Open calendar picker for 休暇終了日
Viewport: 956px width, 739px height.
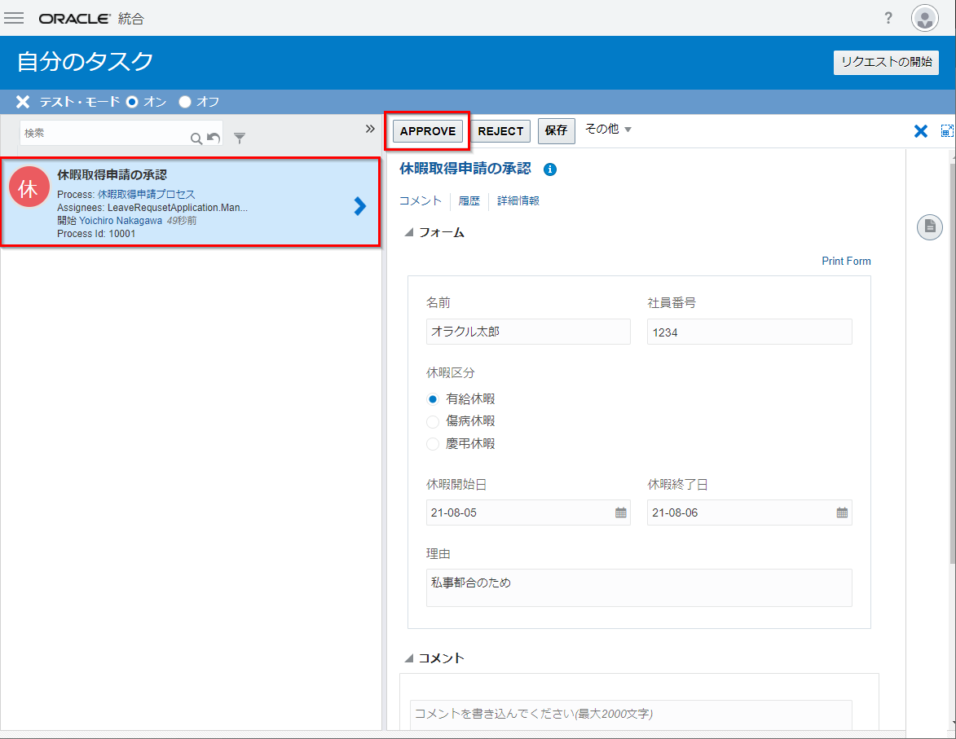click(842, 512)
